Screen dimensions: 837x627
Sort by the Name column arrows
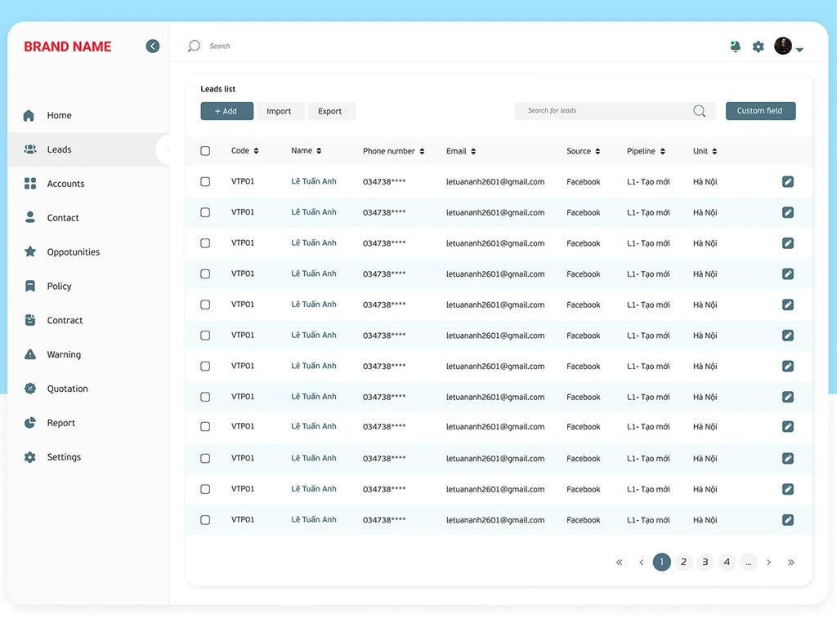point(319,151)
